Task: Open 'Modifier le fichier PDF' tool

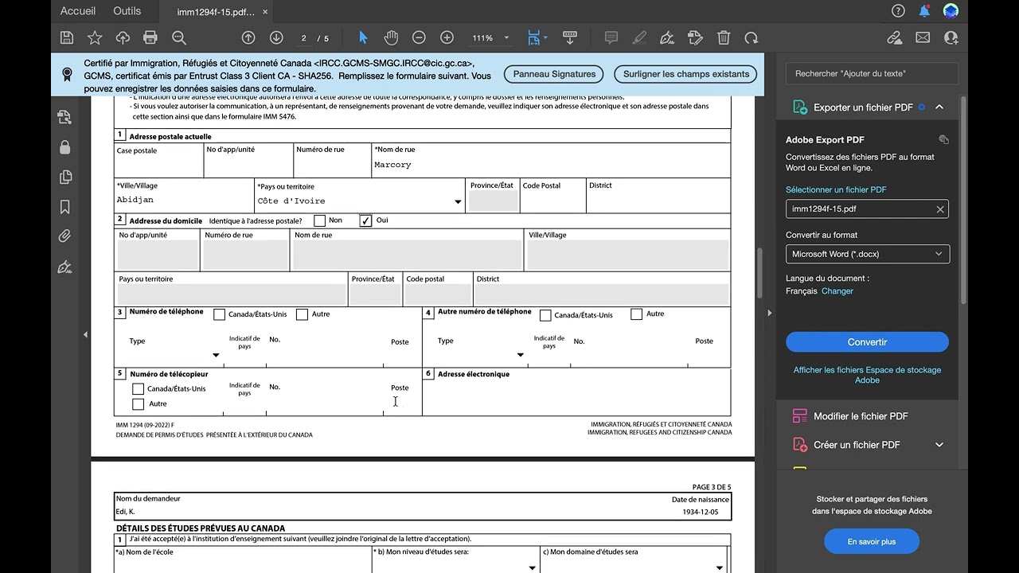Action: click(x=861, y=416)
